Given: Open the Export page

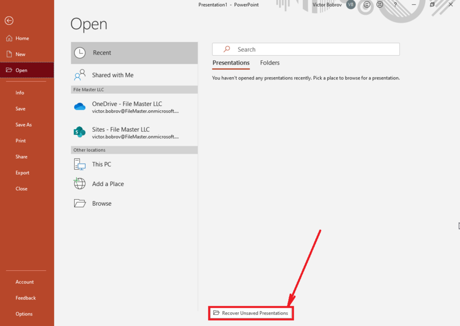Looking at the screenshot, I should (x=27, y=173).
